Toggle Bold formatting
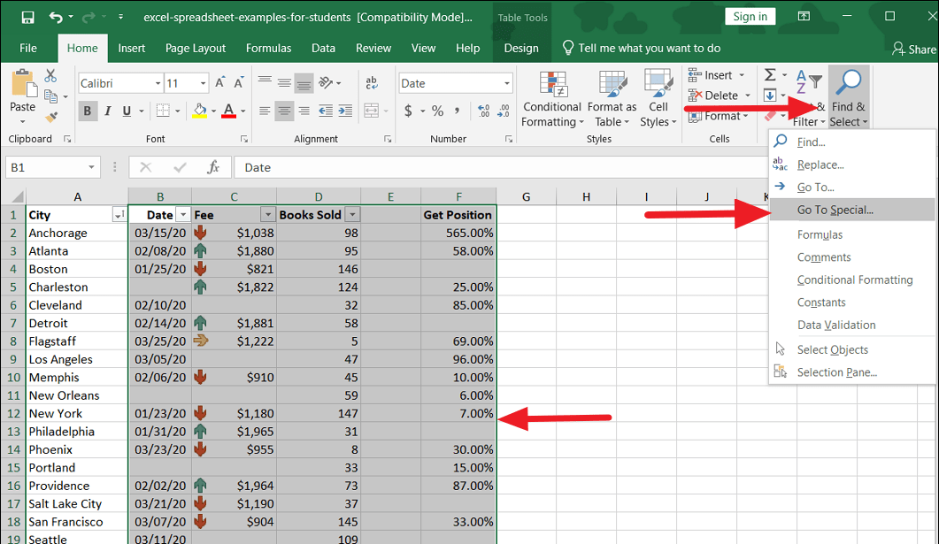The width and height of the screenshot is (939, 544). point(87,111)
